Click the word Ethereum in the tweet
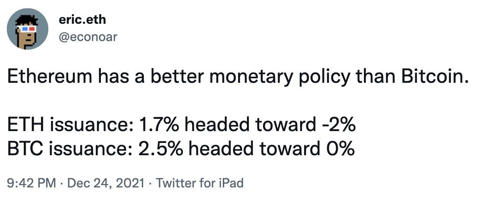The width and height of the screenshot is (477, 197). (x=50, y=78)
